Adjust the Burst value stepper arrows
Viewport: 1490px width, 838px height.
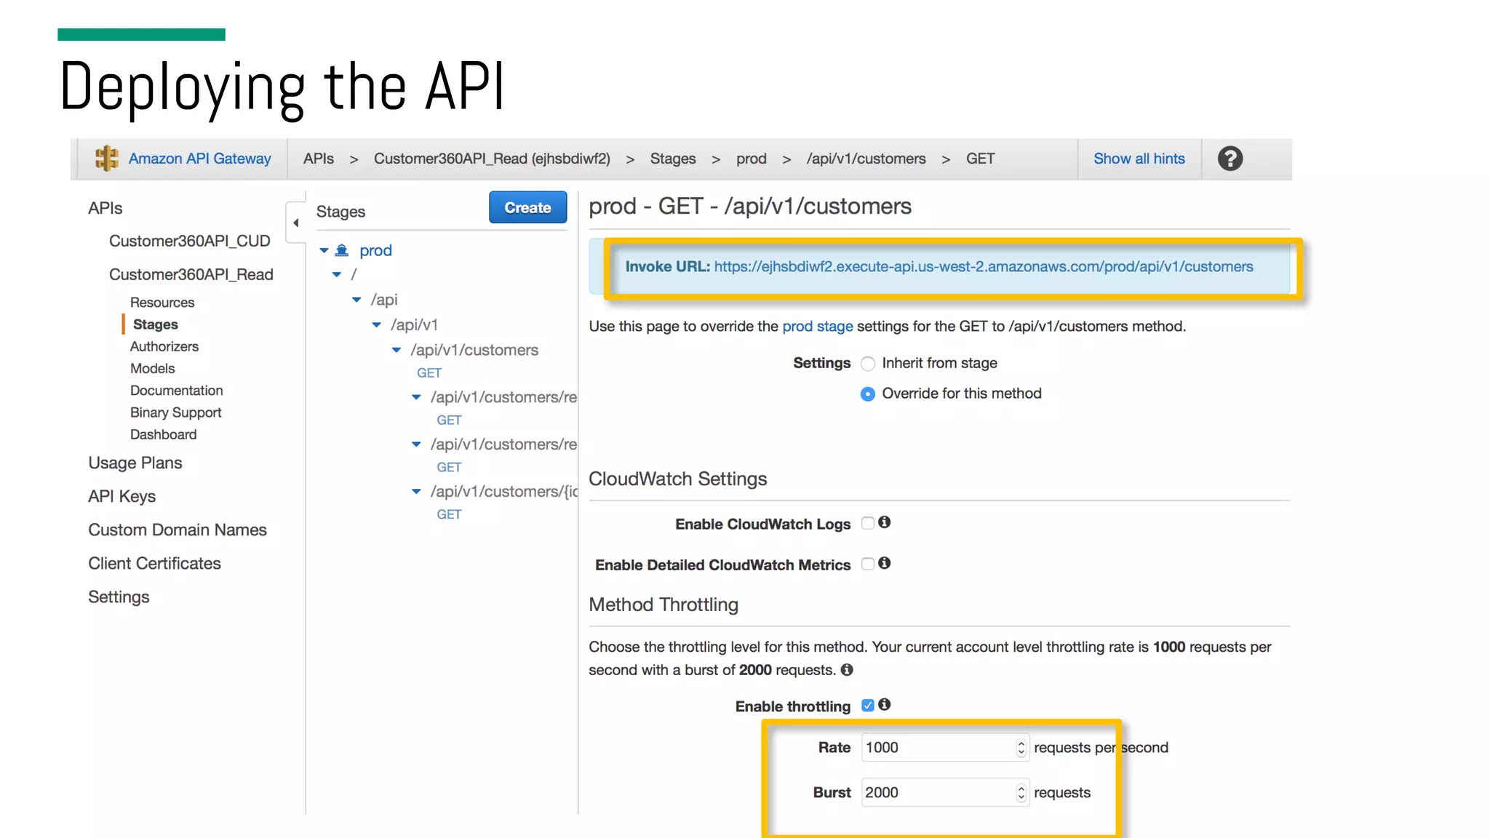coord(1021,793)
